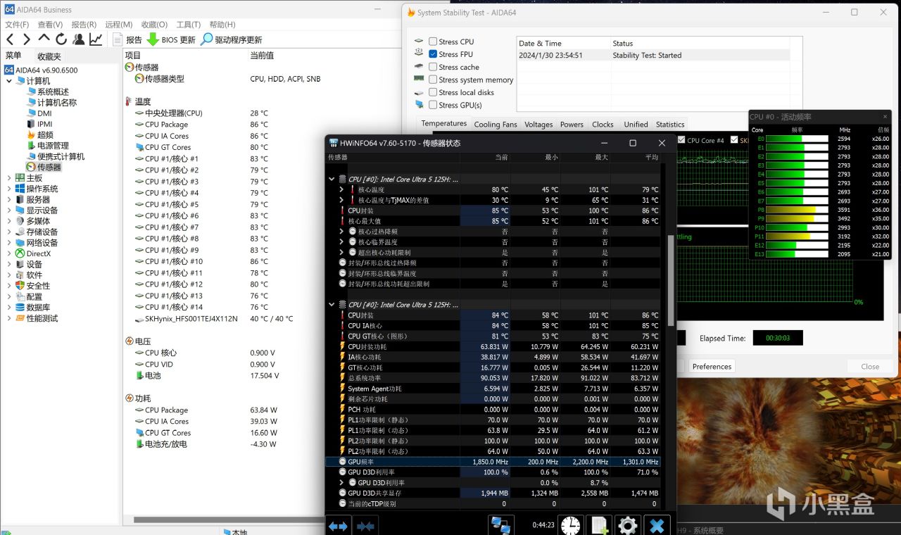The width and height of the screenshot is (901, 535).
Task: Click the BIOS 更新 green arrow
Action: click(x=152, y=39)
